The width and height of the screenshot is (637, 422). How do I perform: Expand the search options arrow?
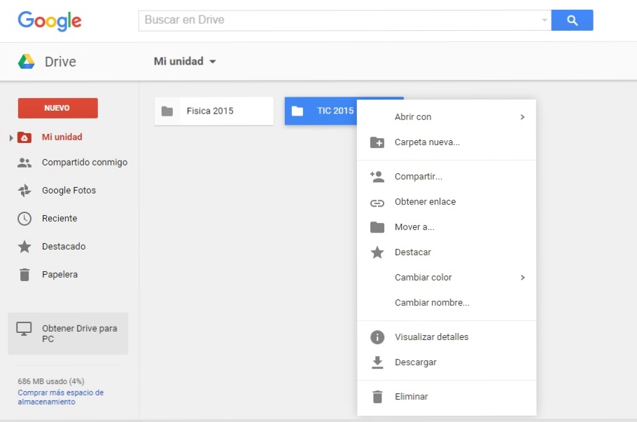[x=545, y=20]
